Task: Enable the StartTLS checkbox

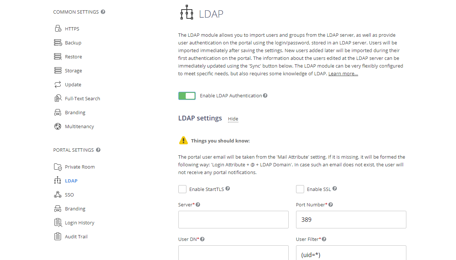Action: [x=182, y=189]
